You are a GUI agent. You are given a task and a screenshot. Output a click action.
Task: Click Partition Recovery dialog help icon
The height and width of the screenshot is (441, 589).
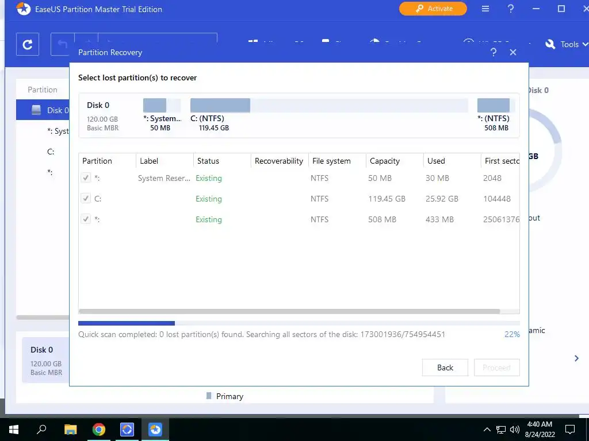pyautogui.click(x=494, y=52)
